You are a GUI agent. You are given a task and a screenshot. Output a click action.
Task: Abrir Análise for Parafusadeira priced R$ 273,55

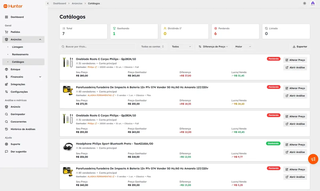pyautogui.click(x=295, y=96)
